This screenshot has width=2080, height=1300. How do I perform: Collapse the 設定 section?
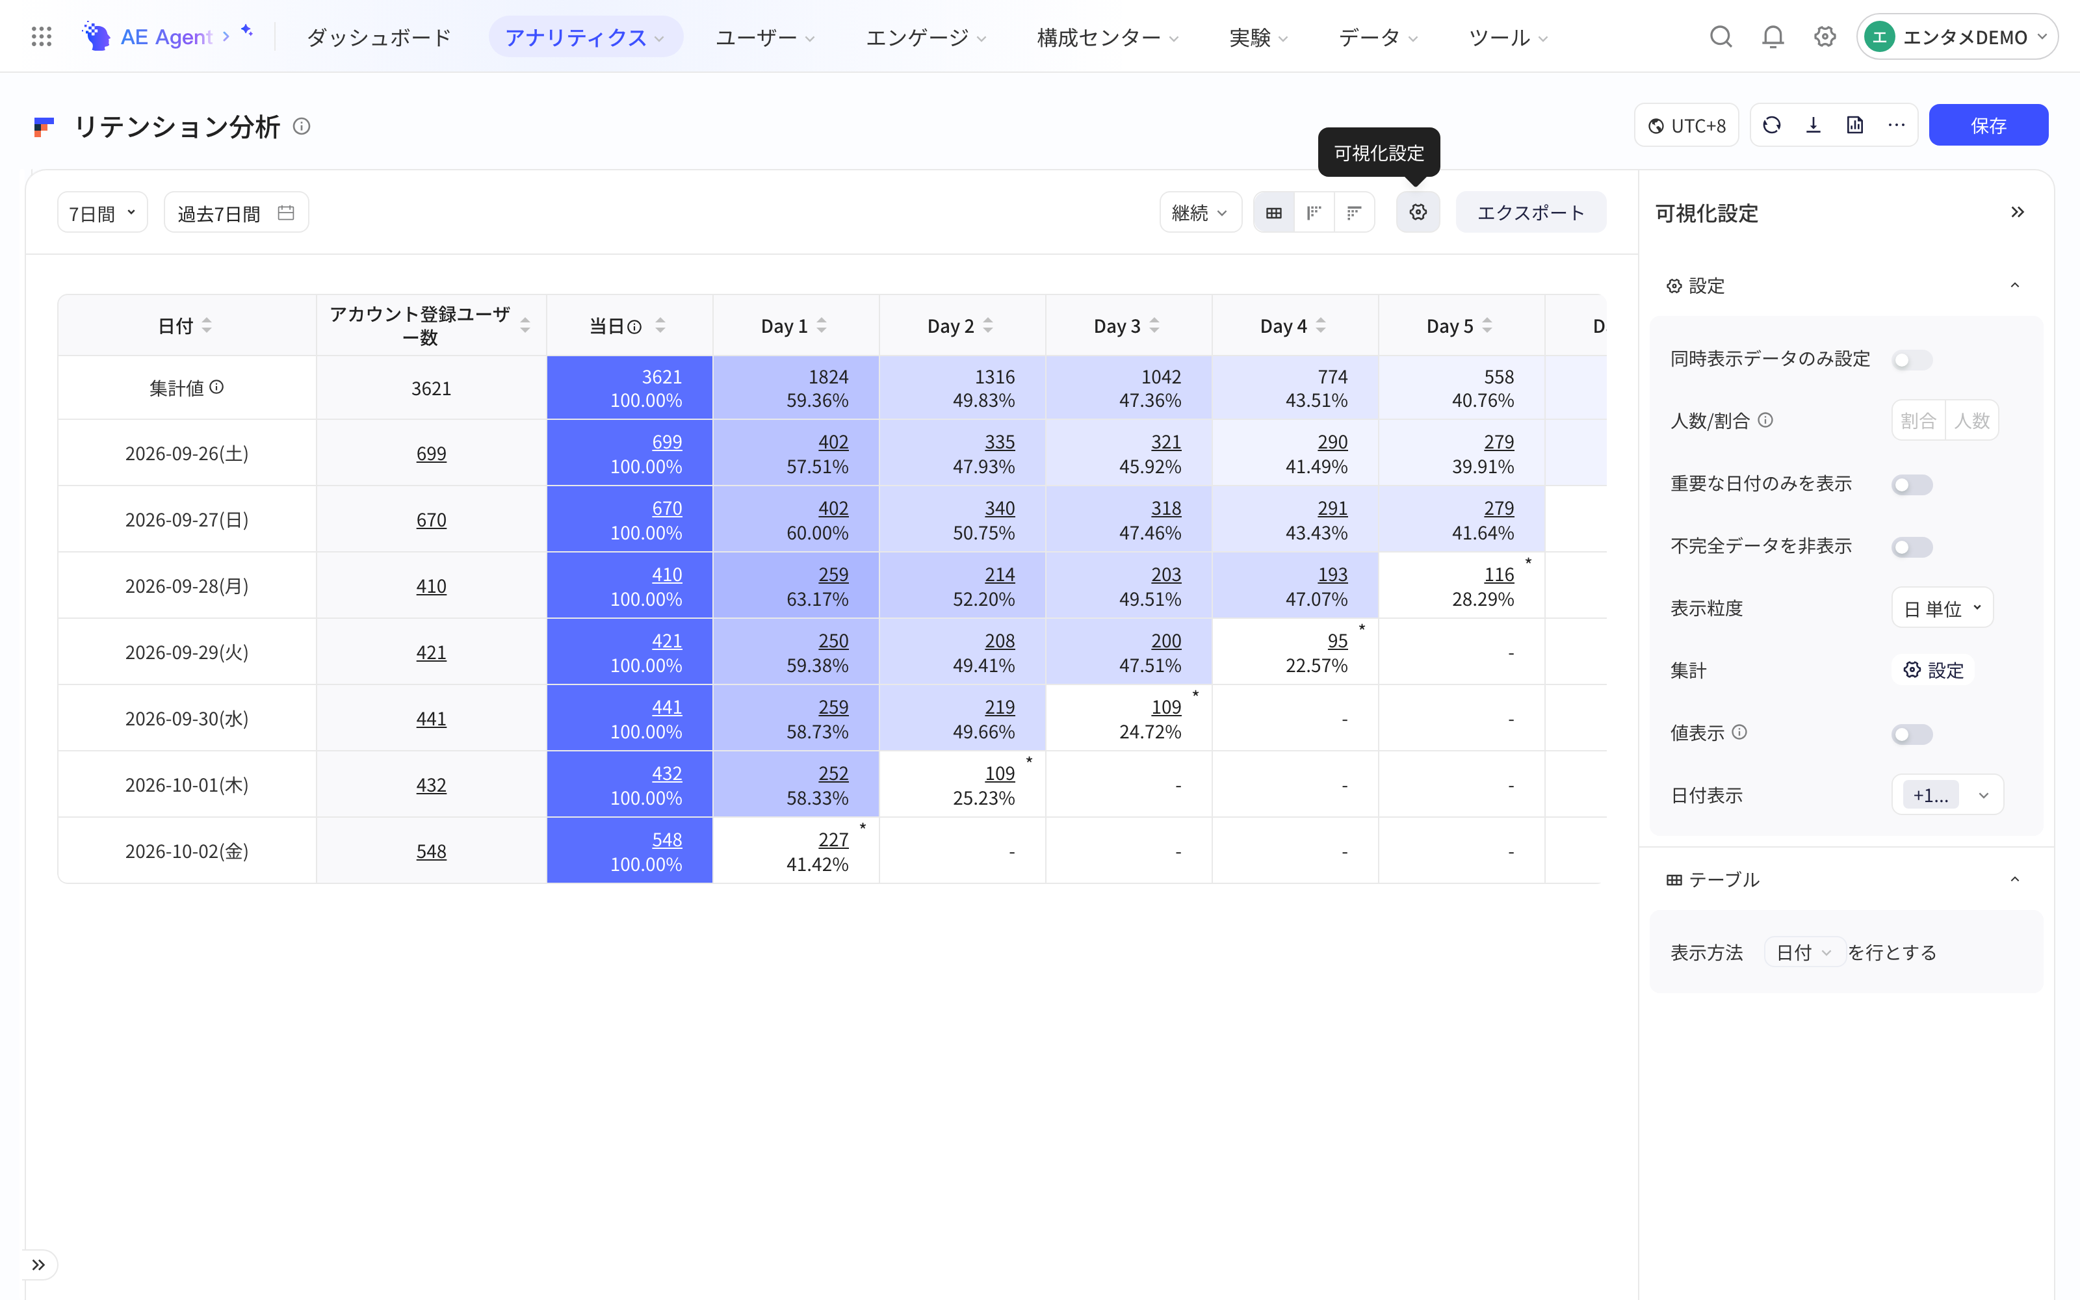(2015, 285)
